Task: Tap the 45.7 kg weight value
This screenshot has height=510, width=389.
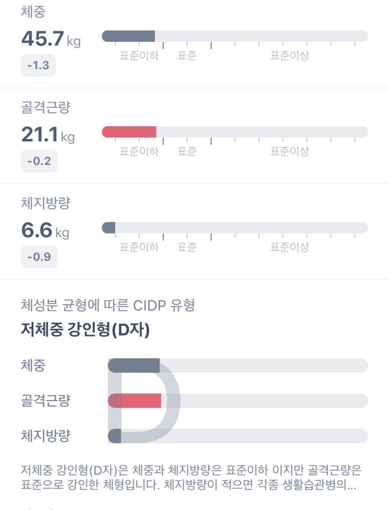Action: (x=51, y=39)
